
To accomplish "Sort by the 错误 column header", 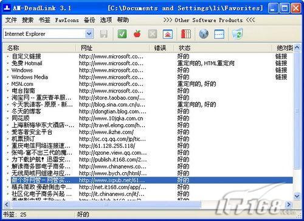I will point(161,48).
